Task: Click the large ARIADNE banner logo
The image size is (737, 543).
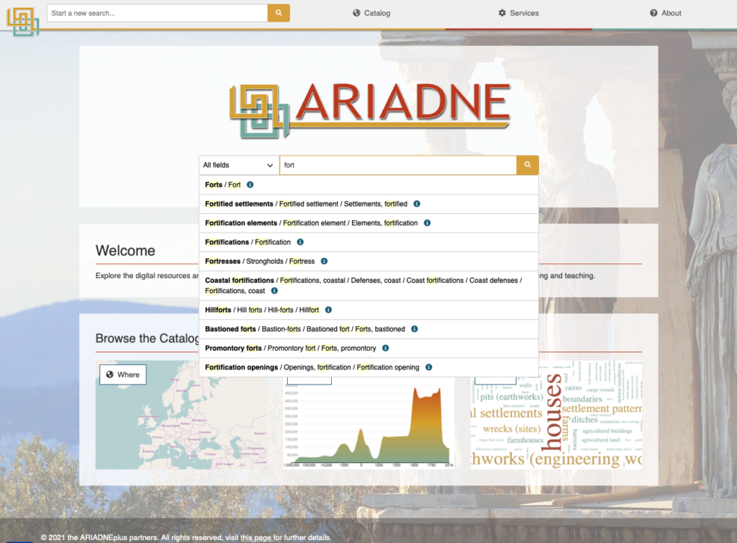Action: click(x=370, y=110)
